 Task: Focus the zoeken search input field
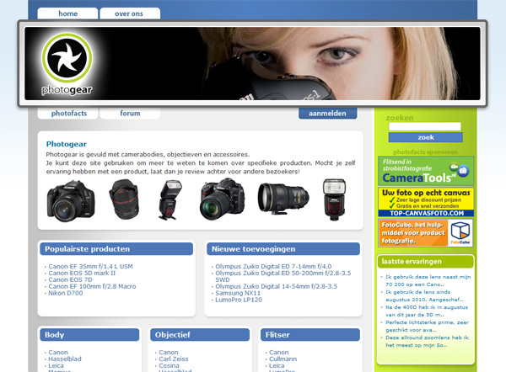[425, 126]
